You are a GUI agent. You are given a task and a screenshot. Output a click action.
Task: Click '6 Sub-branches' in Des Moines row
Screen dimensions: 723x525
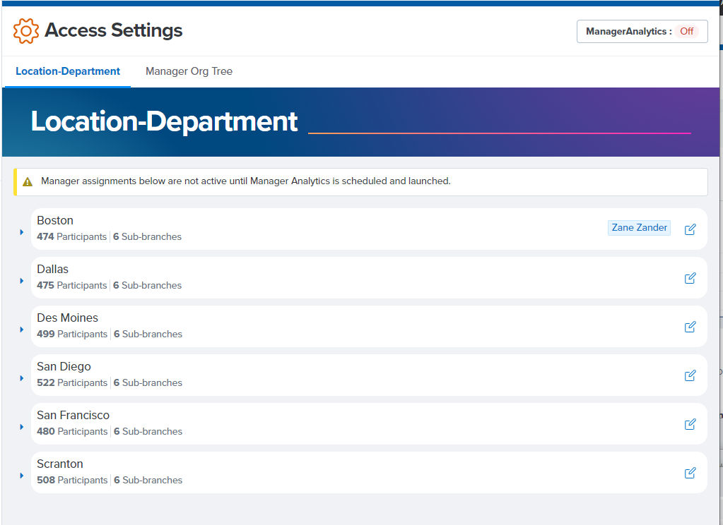tap(148, 334)
